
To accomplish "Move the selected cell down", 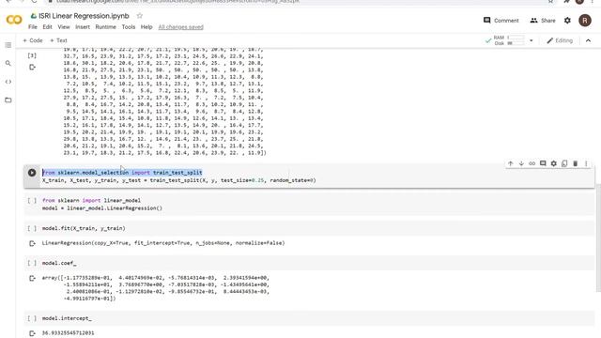I will click(x=521, y=163).
